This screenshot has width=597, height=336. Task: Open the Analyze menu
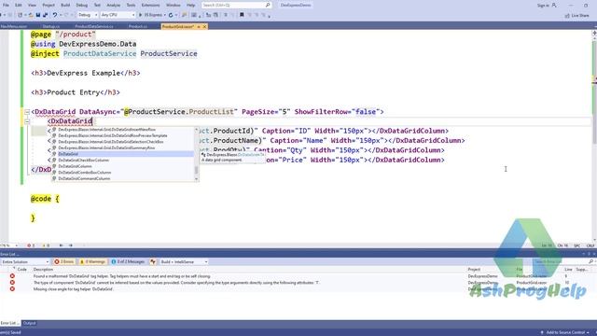113,6
